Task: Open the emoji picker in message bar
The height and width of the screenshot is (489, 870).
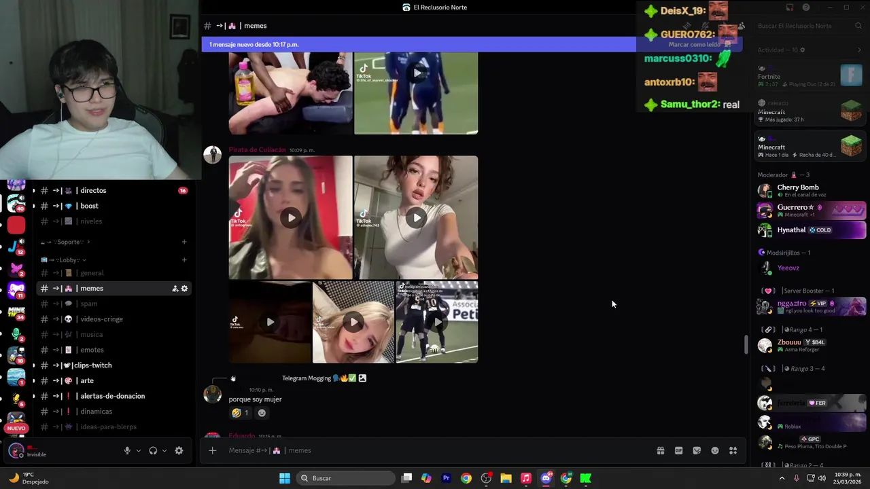Action: 715,450
